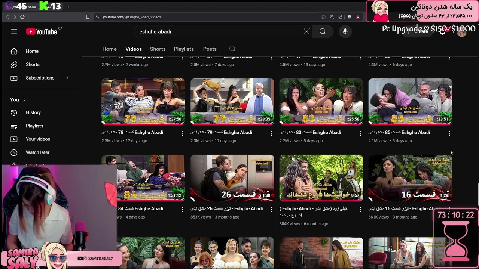Play the teaser 26 thumbnail
Screen dimensions: 479x269
click(232, 178)
